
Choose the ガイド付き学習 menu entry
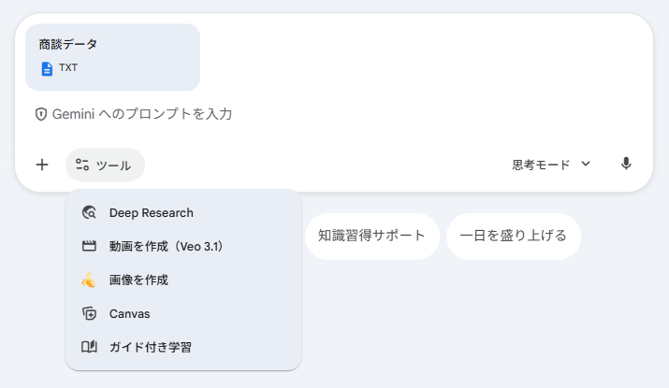(183, 347)
